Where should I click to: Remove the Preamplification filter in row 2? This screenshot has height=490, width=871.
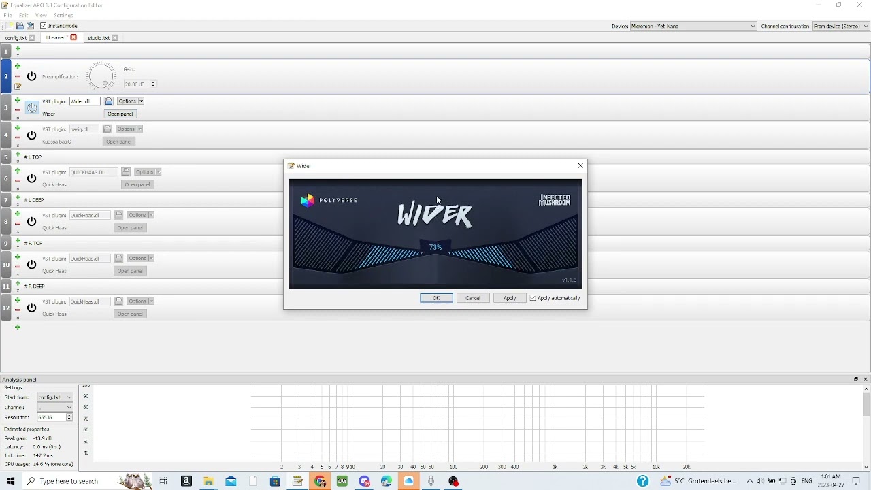(x=18, y=76)
